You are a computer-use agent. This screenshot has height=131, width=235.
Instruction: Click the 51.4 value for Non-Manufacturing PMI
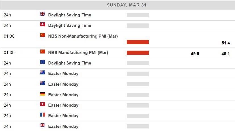click(226, 43)
